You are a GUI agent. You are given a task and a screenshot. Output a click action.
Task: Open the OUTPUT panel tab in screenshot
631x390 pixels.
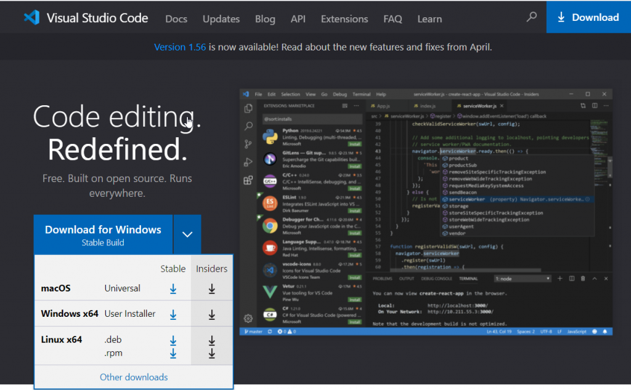[x=407, y=279]
